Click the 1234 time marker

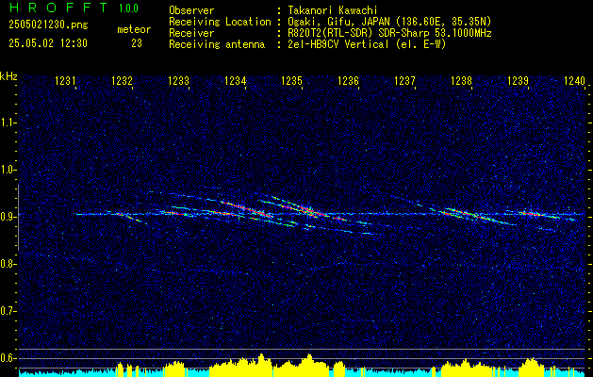(236, 81)
